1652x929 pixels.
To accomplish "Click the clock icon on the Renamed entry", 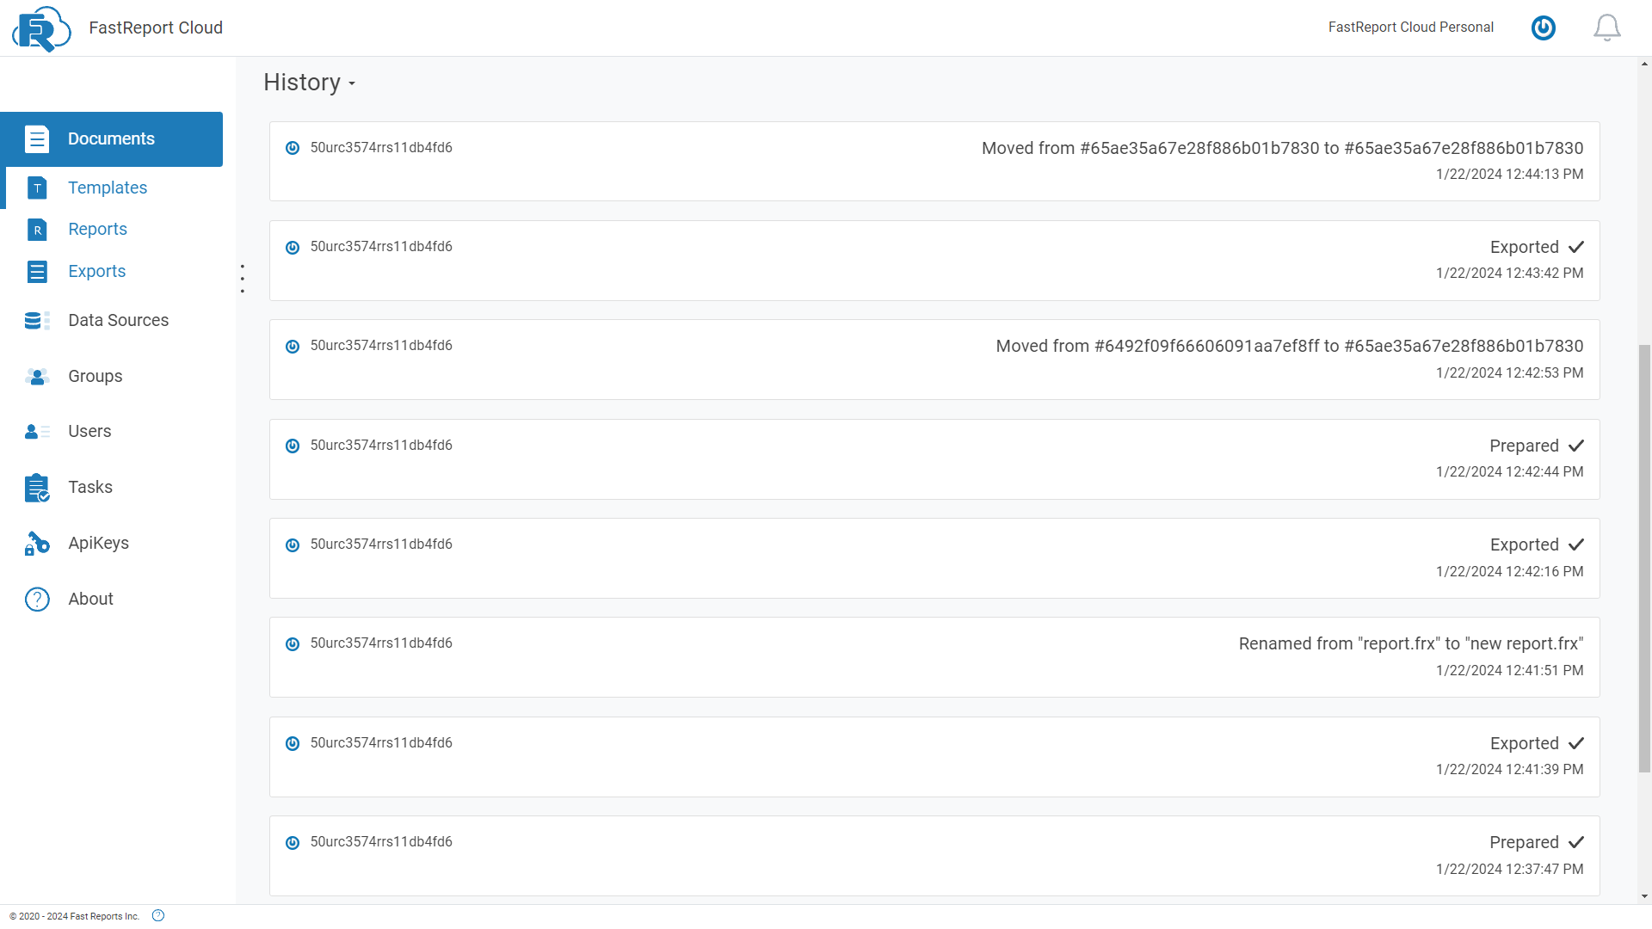I will click(x=293, y=643).
